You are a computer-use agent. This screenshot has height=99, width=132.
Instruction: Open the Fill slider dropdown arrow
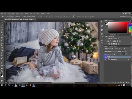(126, 54)
